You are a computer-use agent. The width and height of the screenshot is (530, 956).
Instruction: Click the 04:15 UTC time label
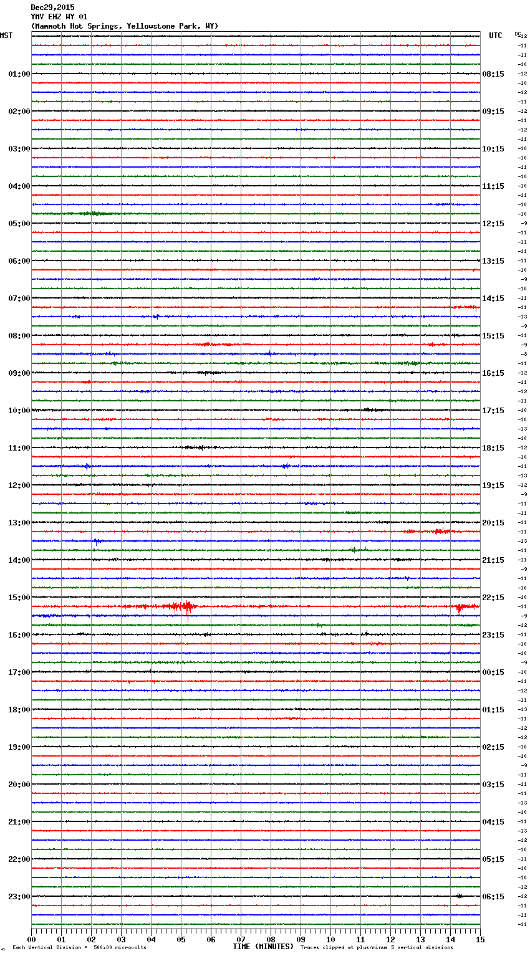coord(493,821)
